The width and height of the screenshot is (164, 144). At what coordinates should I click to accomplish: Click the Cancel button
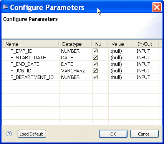(x=144, y=134)
